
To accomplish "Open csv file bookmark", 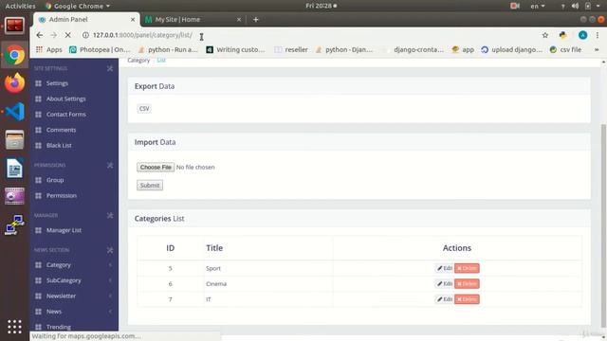I will click(565, 50).
